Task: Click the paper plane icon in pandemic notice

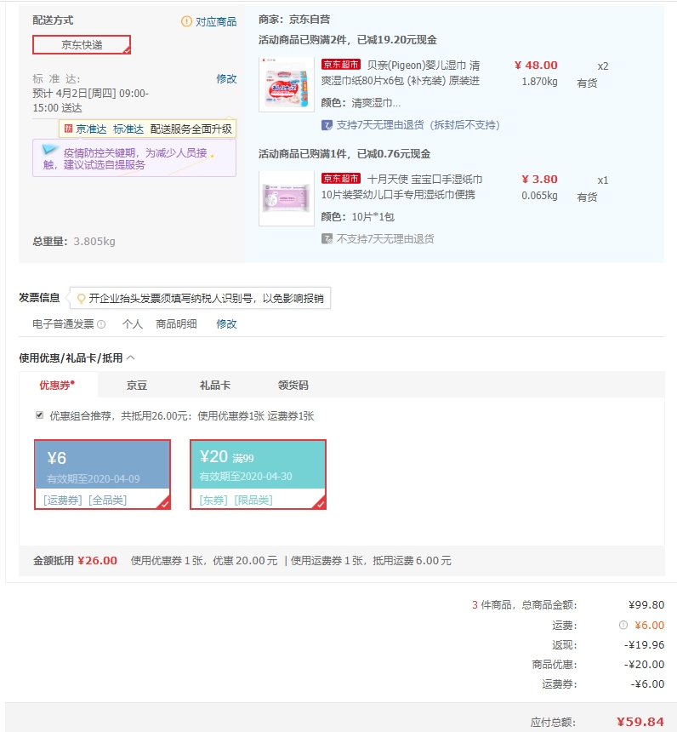Action: (x=49, y=150)
